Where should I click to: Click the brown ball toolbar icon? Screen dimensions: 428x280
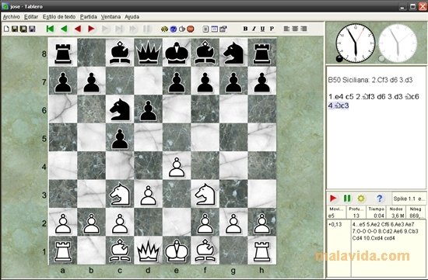point(191,29)
